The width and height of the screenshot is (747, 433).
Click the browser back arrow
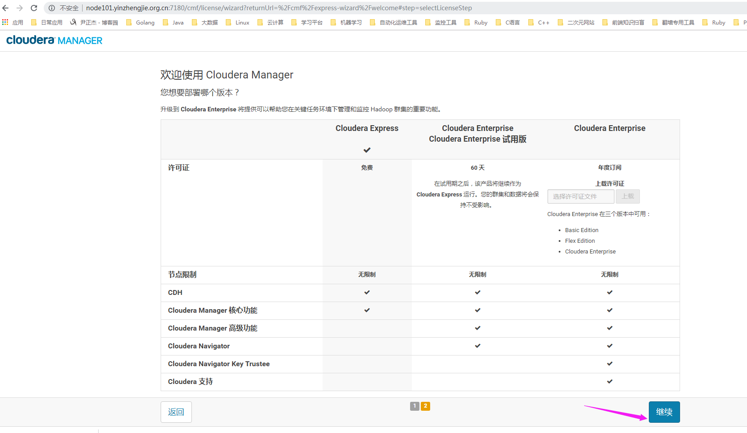(6, 8)
